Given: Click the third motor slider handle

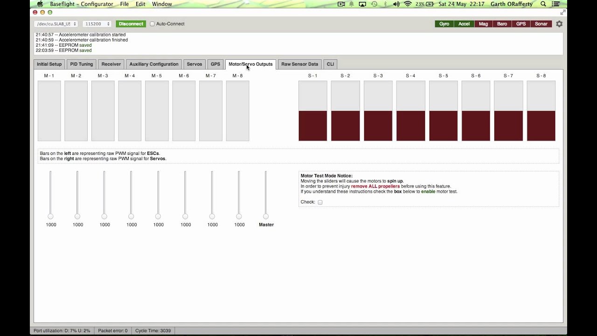Looking at the screenshot, I should click(104, 217).
